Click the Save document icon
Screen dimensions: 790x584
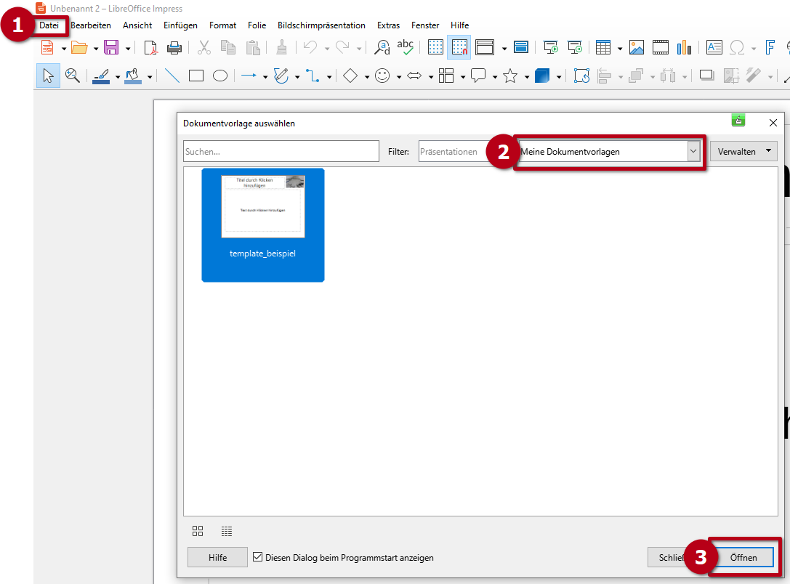click(x=111, y=48)
